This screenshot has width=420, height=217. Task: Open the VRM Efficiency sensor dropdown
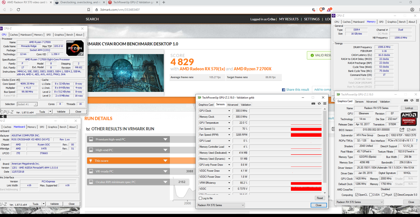pyautogui.click(x=229, y=183)
